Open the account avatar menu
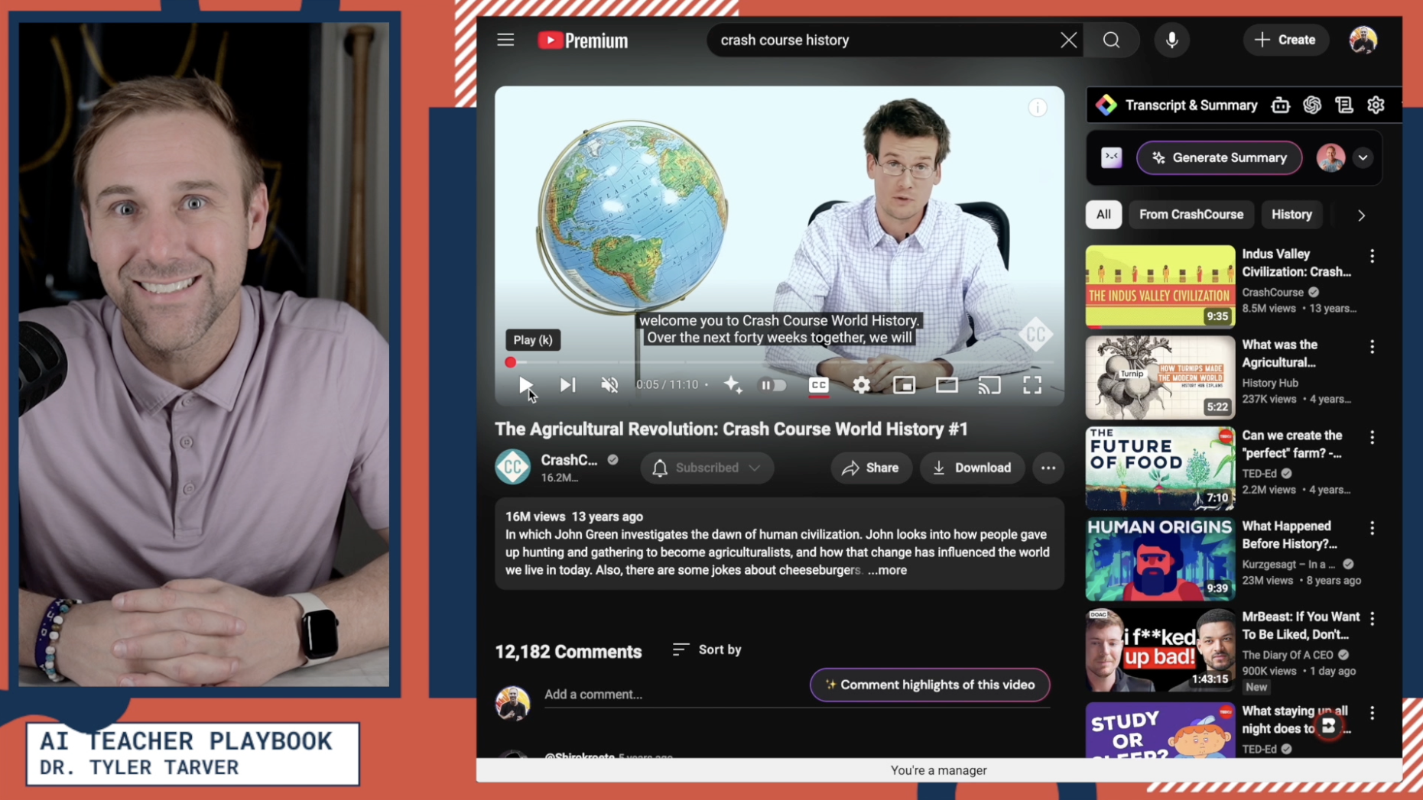 [1363, 40]
